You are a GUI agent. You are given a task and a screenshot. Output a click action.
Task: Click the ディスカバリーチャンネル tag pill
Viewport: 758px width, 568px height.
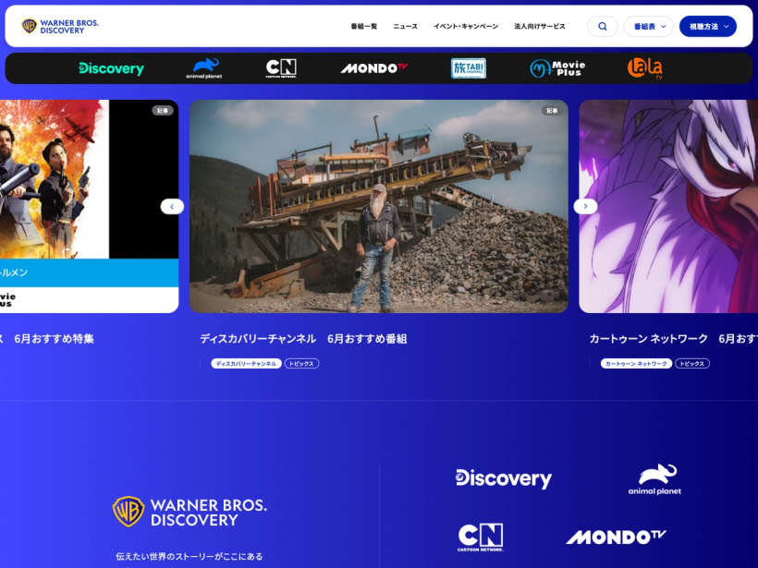pyautogui.click(x=246, y=363)
